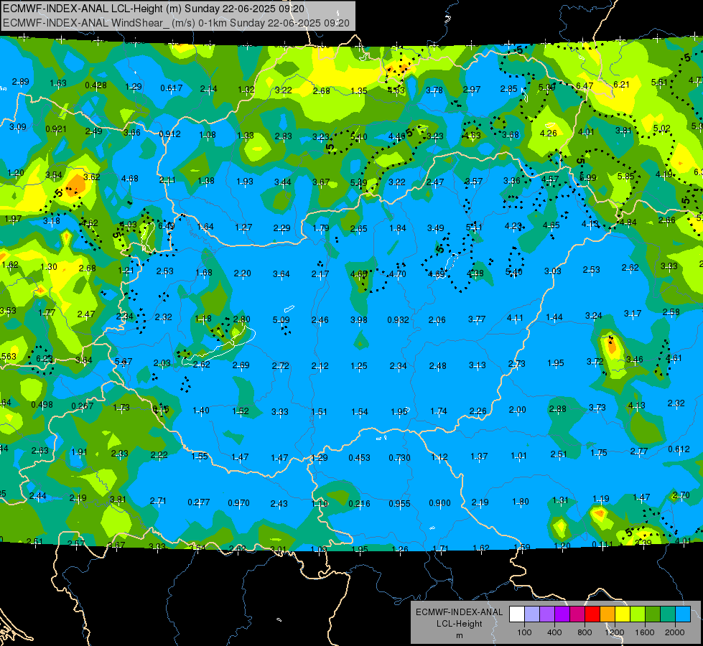Viewport: 703px width, 646px height.
Task: Click the wind shear value '4.84'
Action: tap(628, 222)
